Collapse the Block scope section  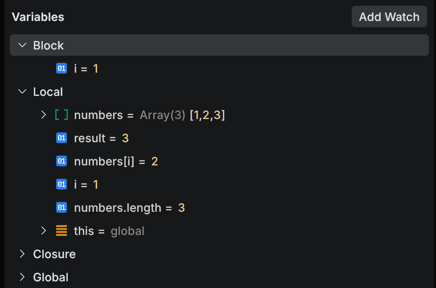pyautogui.click(x=22, y=45)
